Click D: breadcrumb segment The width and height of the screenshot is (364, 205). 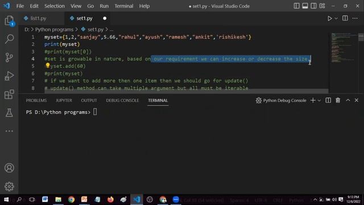tap(27, 30)
